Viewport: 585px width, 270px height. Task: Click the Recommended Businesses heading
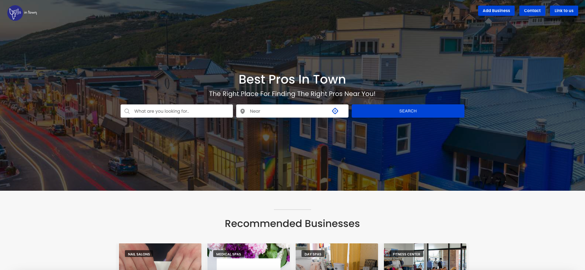292,224
